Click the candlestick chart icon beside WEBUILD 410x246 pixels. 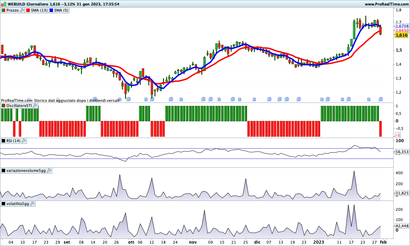coord(4,4)
